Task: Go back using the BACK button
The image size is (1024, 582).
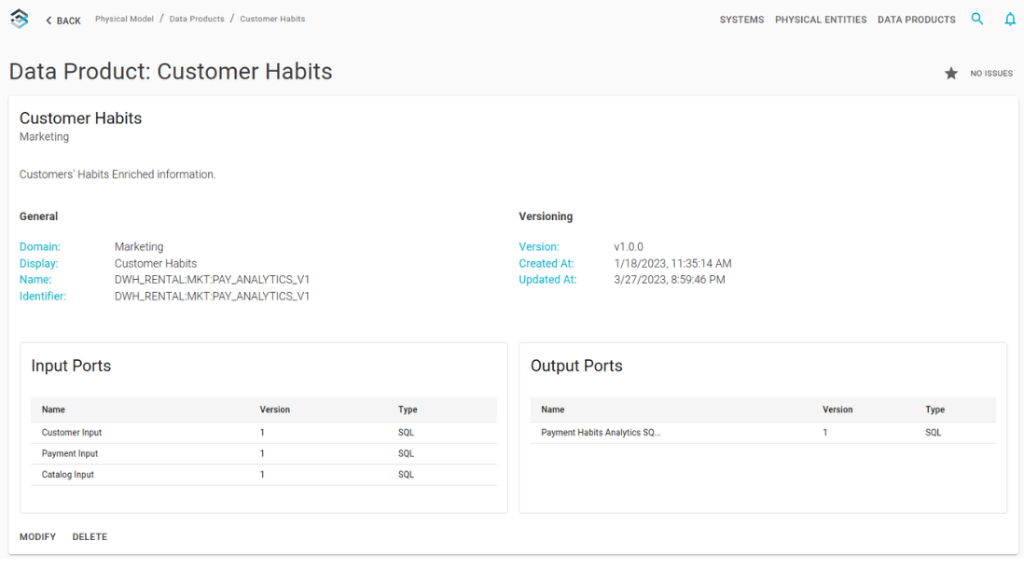Action: click(63, 21)
